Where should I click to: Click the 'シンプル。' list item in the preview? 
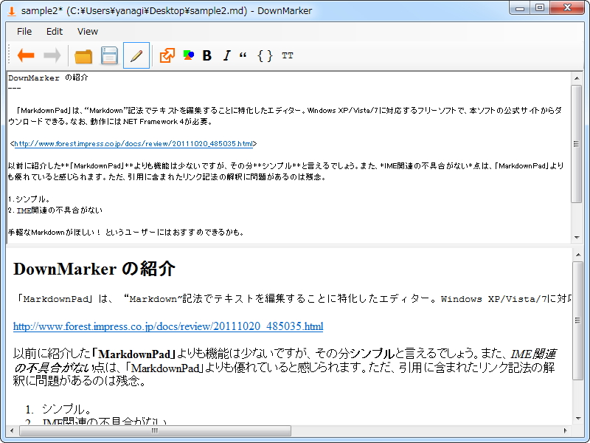66,409
